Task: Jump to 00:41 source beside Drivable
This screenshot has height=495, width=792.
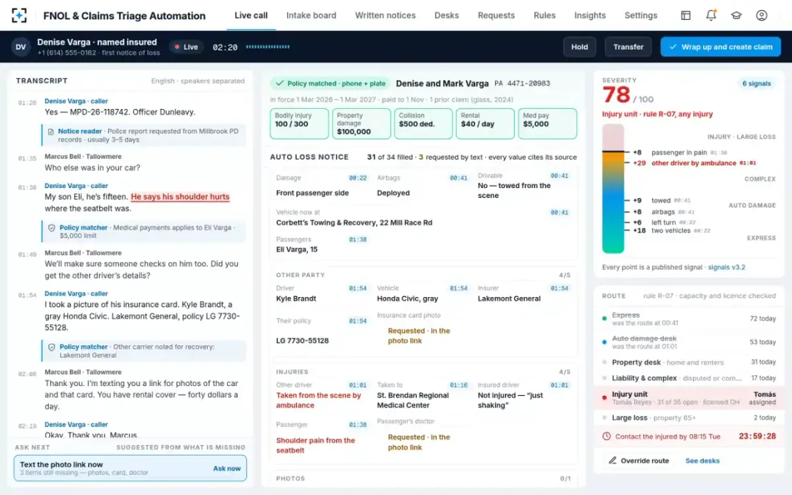Action: click(560, 176)
